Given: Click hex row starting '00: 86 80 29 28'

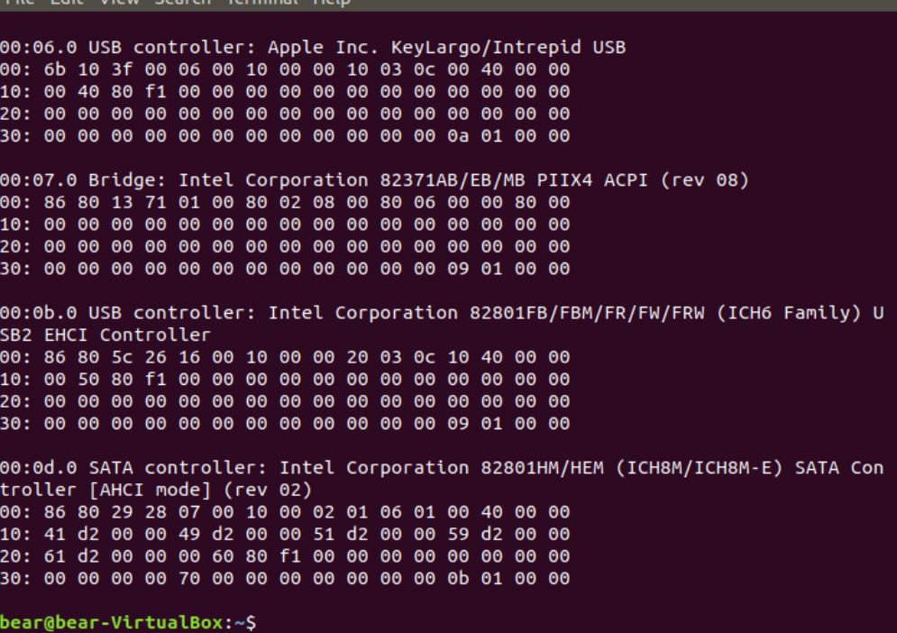Looking at the screenshot, I should (x=285, y=511).
